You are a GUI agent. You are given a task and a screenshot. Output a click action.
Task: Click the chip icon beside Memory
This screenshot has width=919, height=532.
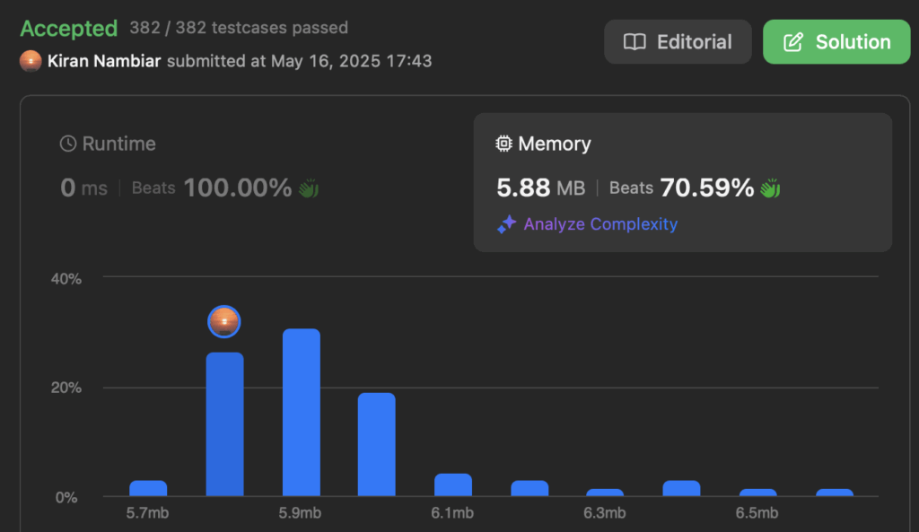pos(503,144)
